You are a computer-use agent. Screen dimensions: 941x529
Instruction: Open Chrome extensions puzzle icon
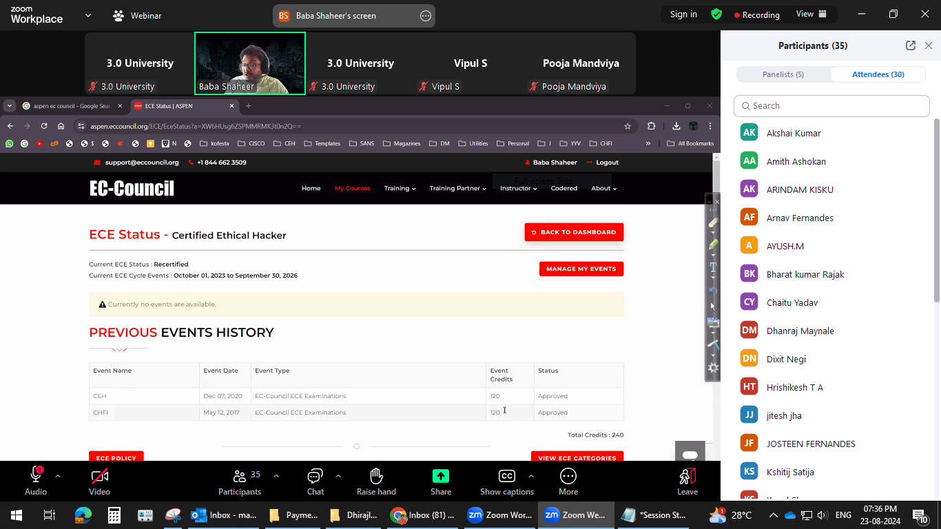651,126
